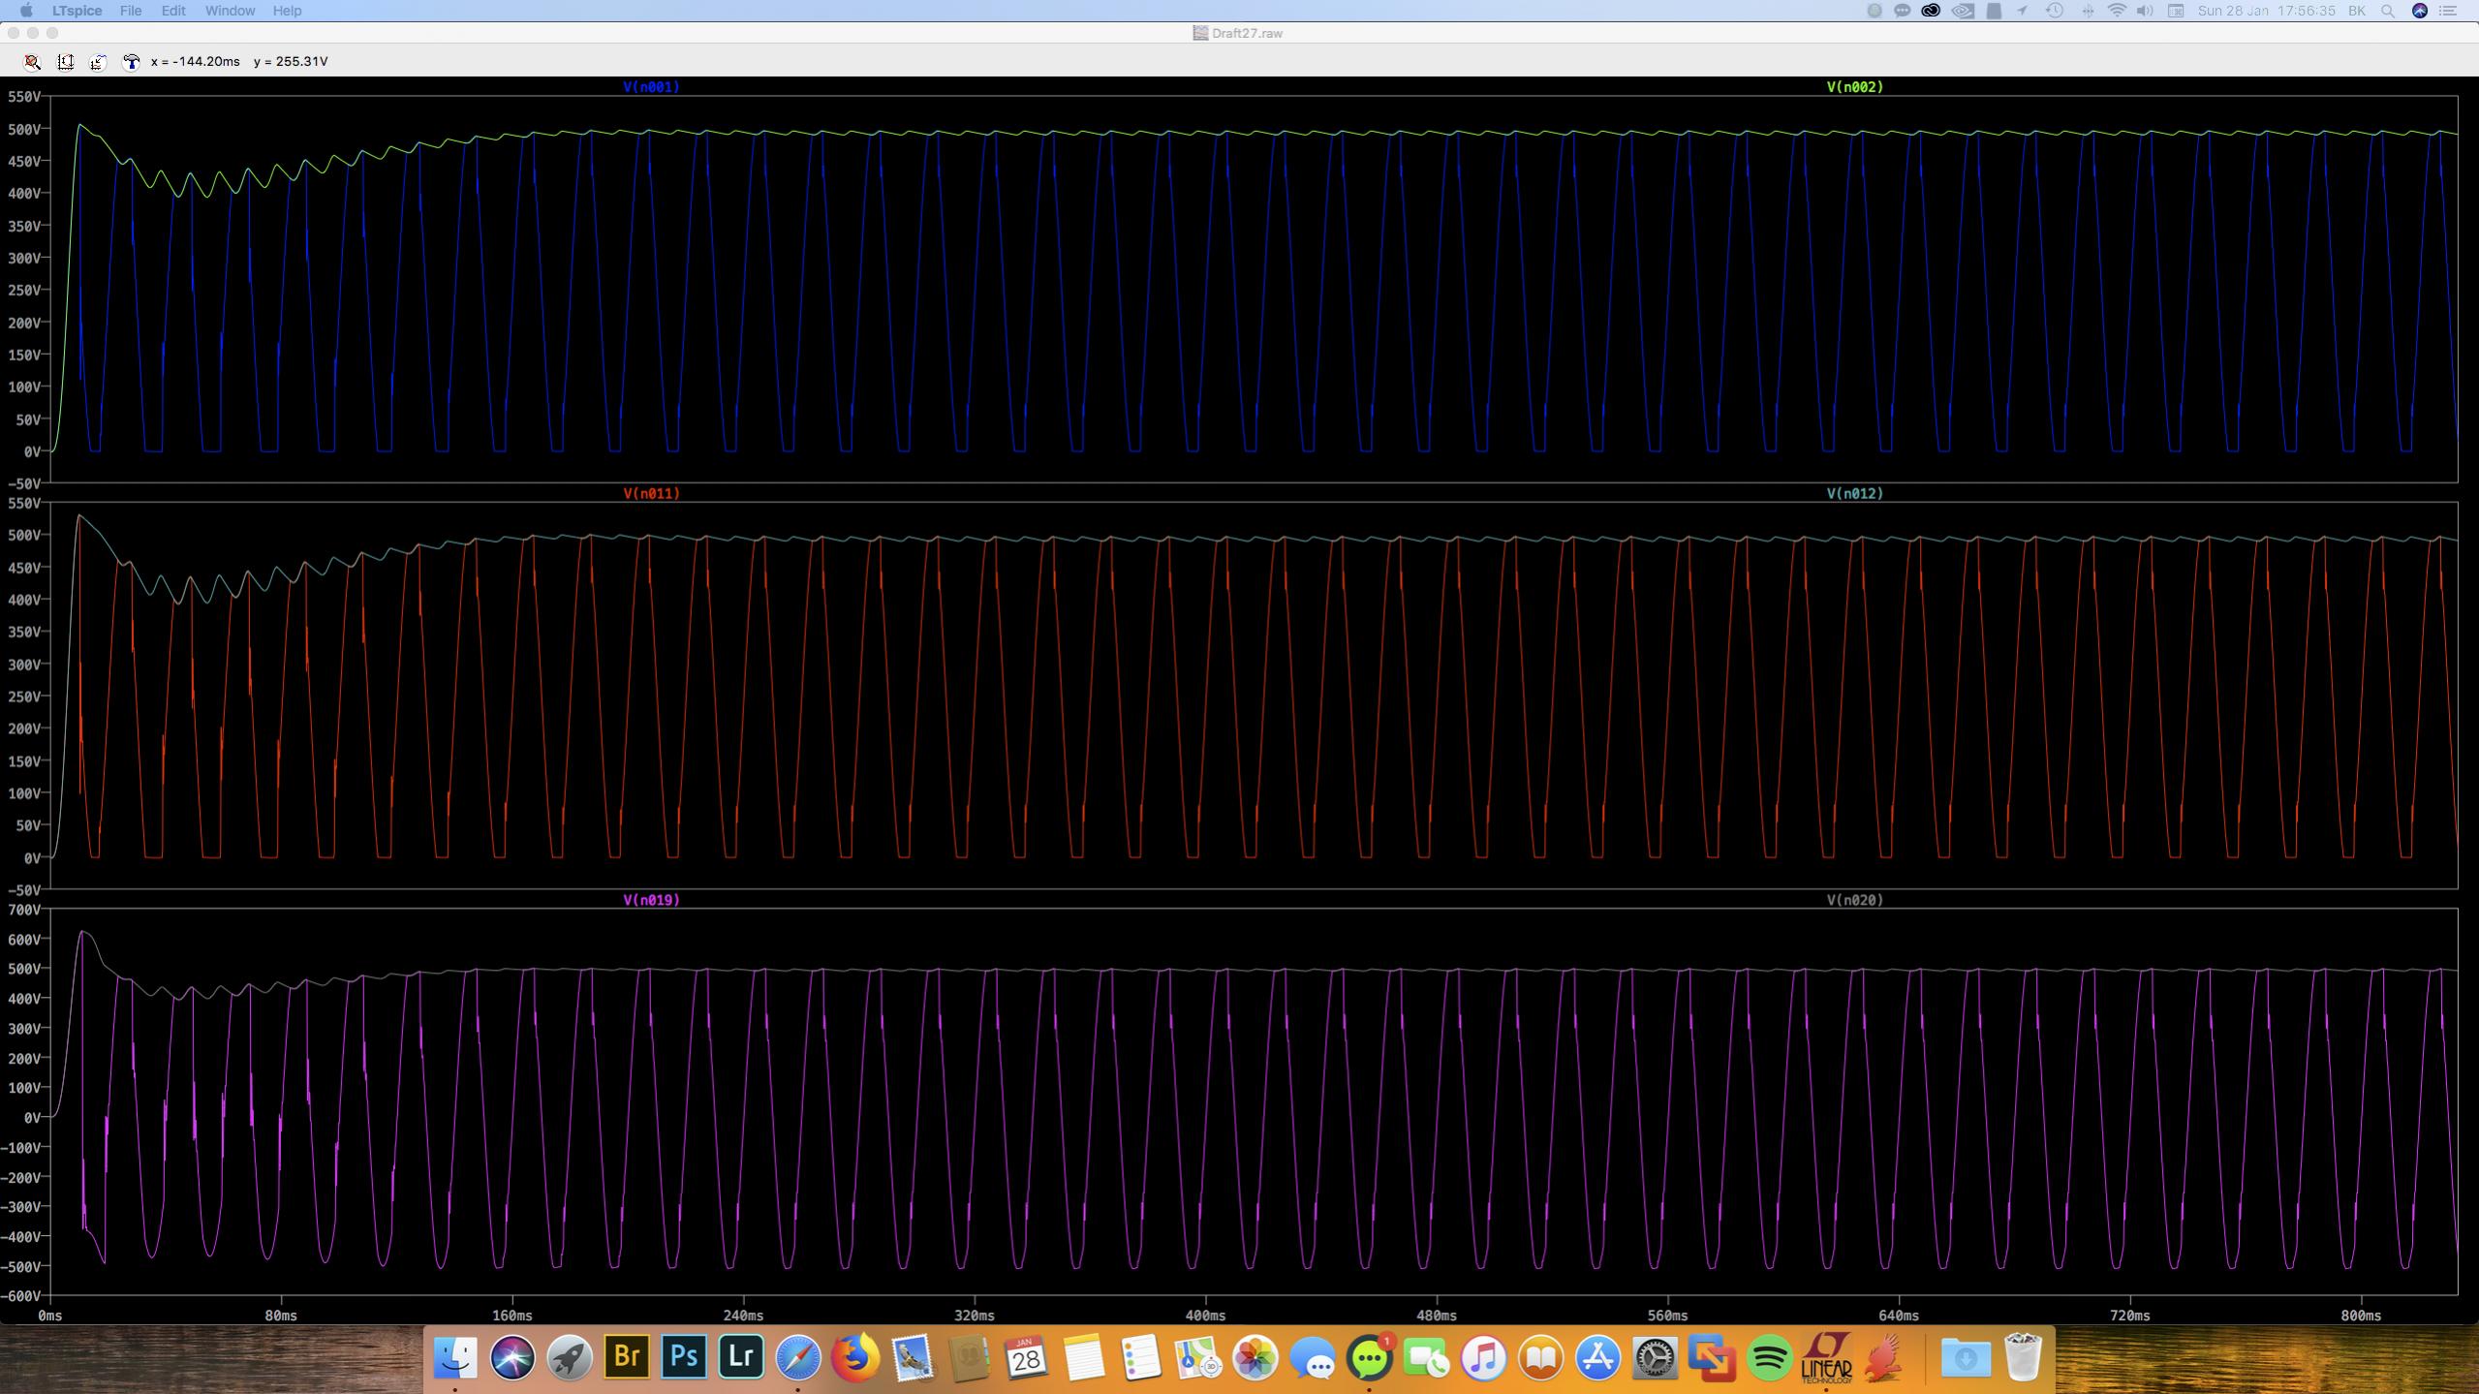Click the 800ms time axis label
The width and height of the screenshot is (2479, 1394).
tap(2361, 1316)
